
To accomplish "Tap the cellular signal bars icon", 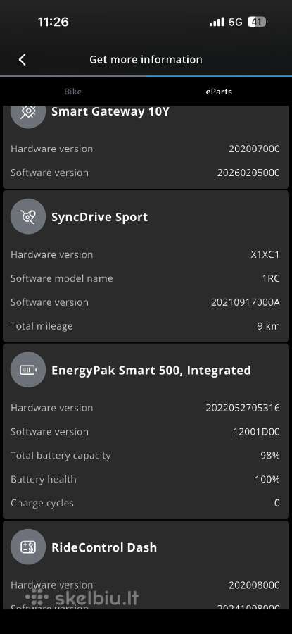I will [x=217, y=22].
